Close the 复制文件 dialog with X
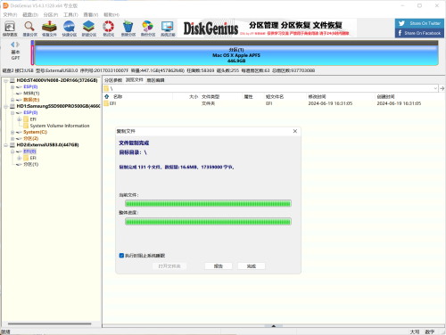The image size is (446, 335). coord(295,131)
